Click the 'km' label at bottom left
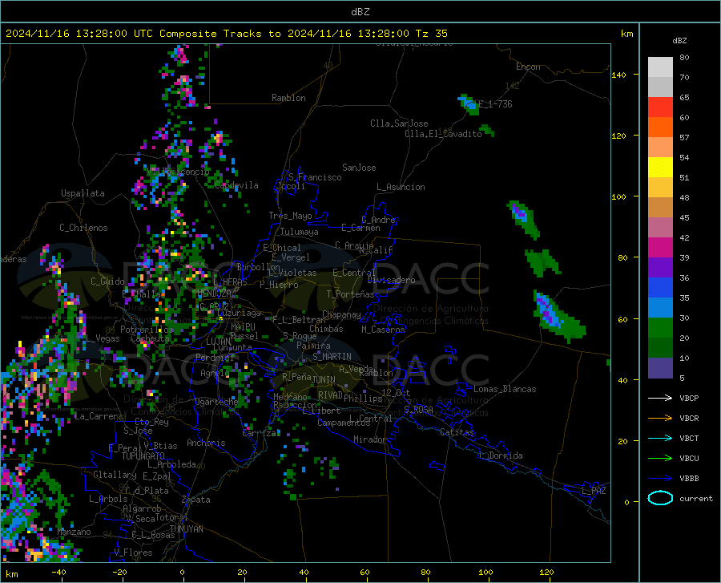The image size is (721, 583). coord(11,574)
